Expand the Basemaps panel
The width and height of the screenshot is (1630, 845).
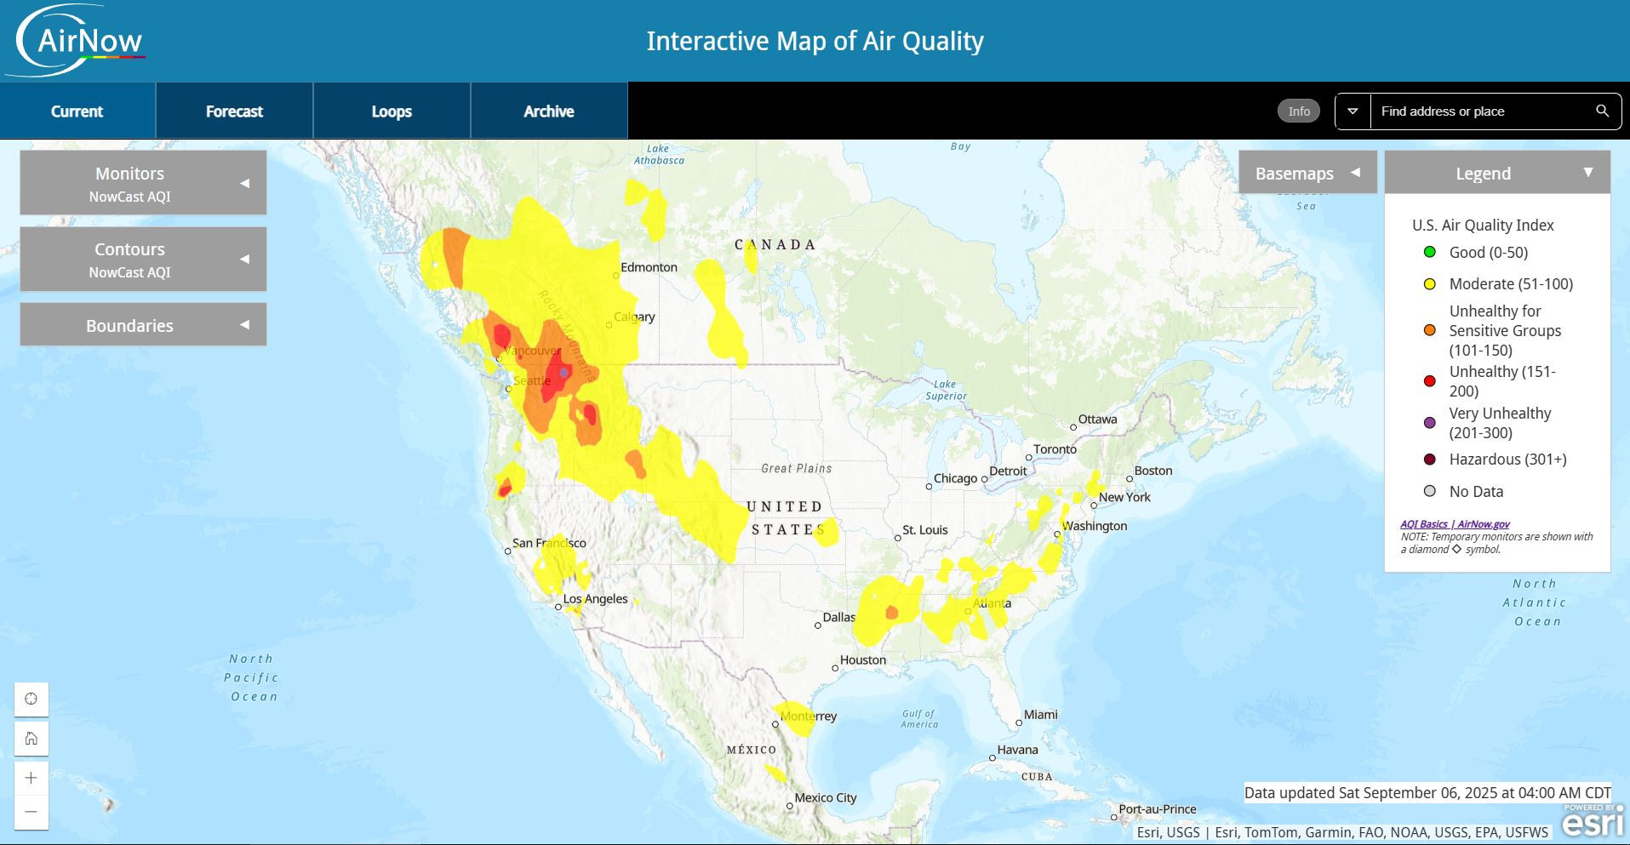tap(1307, 173)
